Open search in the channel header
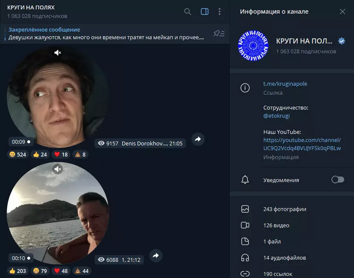 click(x=188, y=12)
